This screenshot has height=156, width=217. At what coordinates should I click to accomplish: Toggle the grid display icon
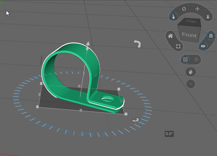[185, 59]
